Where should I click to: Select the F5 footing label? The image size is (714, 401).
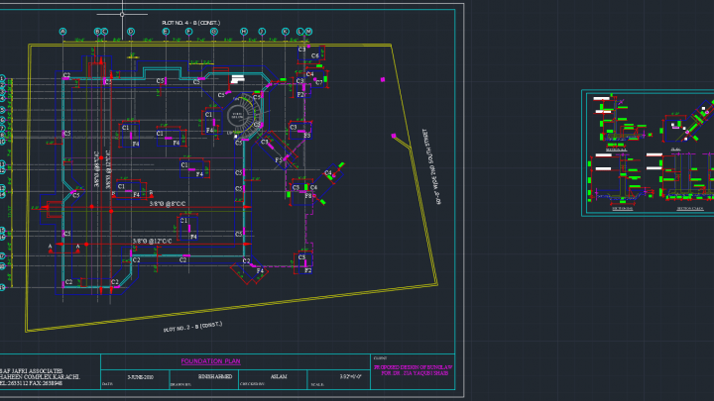(x=279, y=160)
